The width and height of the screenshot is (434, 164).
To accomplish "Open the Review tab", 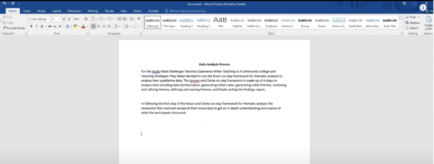I will [110, 11].
